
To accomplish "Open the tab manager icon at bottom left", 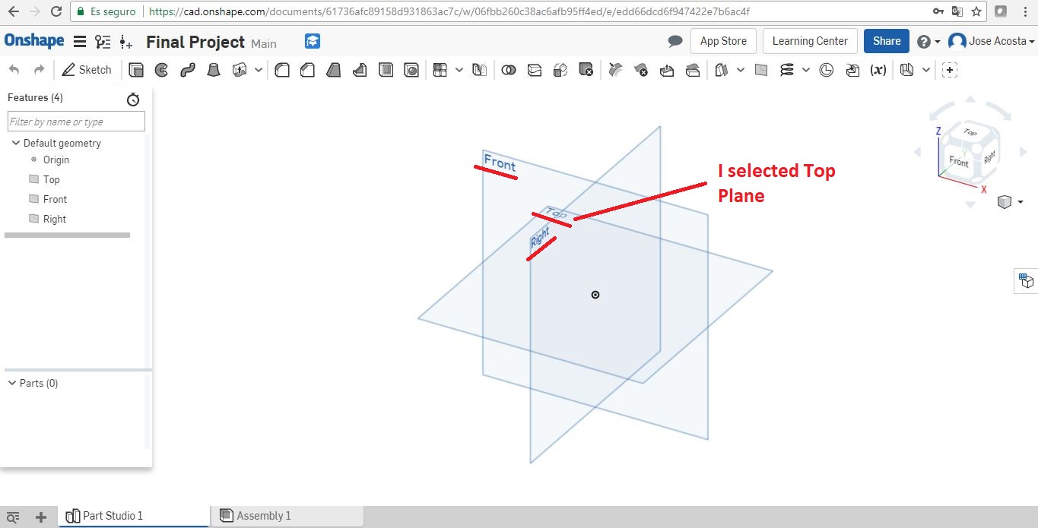I will click(13, 517).
